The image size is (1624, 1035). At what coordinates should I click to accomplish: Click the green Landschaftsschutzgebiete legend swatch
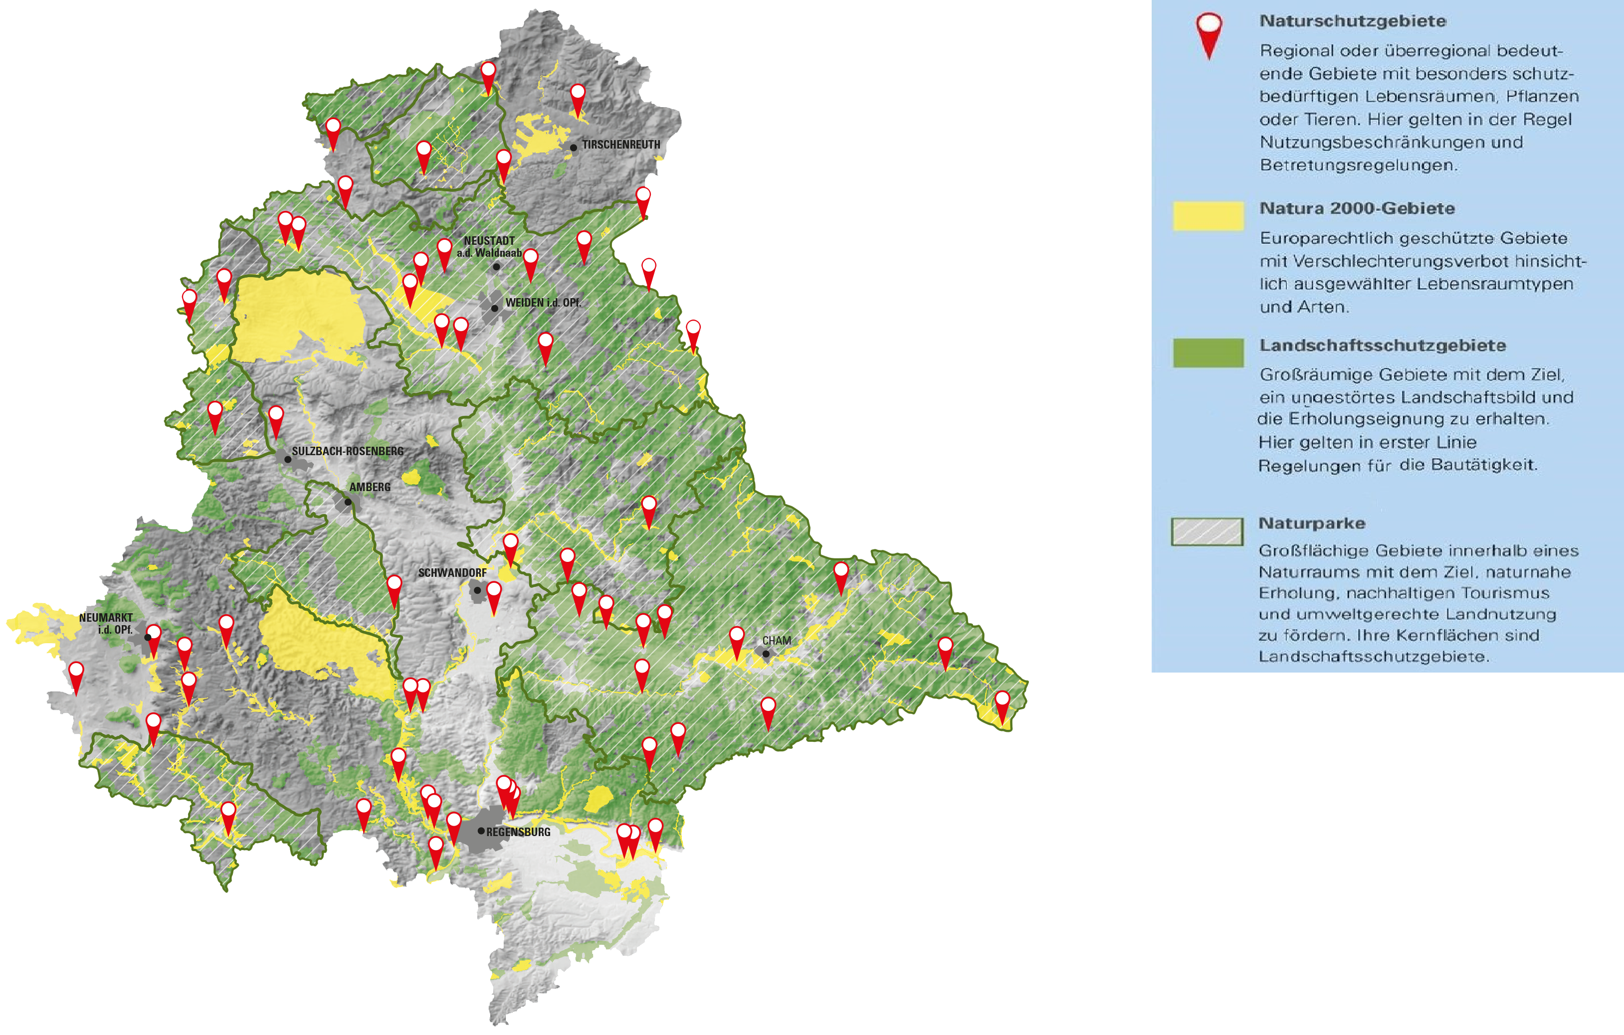pyautogui.click(x=1208, y=352)
